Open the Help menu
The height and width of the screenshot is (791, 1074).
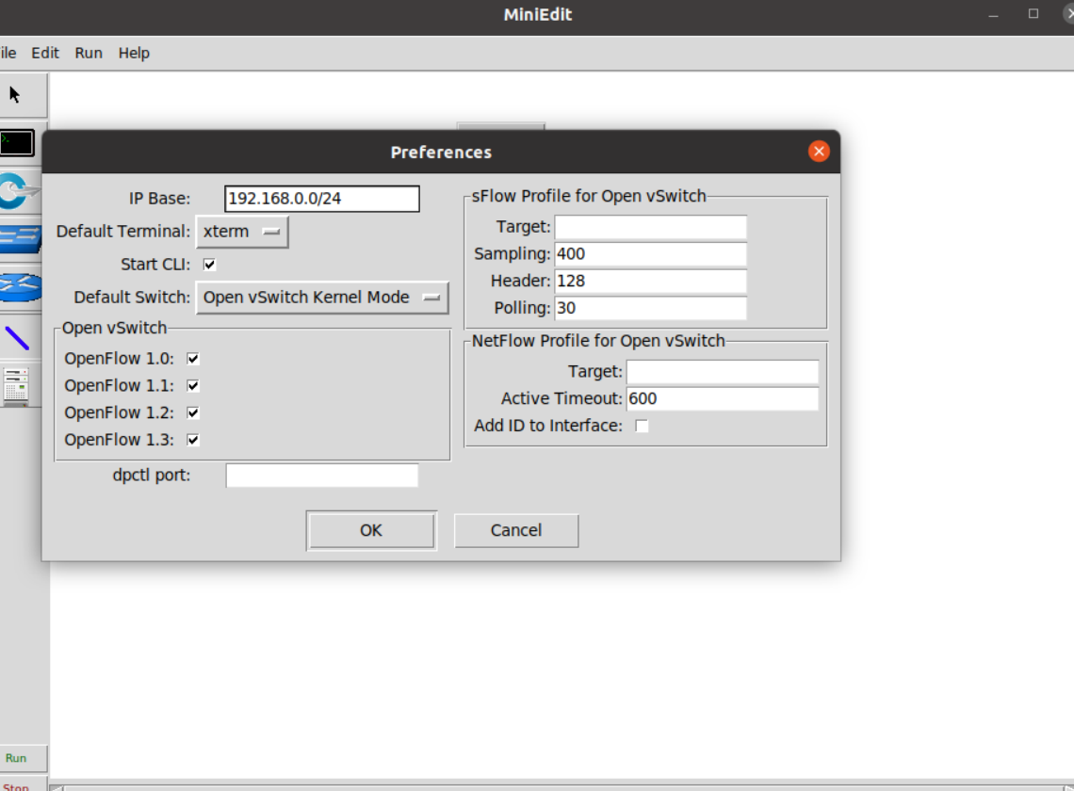click(x=134, y=53)
